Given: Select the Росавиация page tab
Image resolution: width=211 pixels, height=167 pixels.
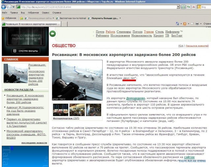Looking at the screenshot, I should [x=31, y=24].
